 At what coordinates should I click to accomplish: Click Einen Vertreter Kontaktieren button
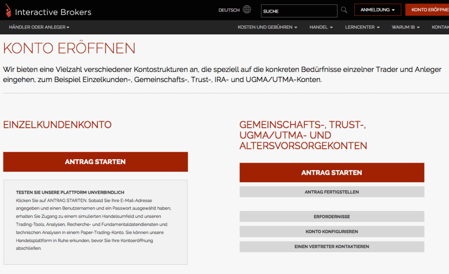[x=332, y=246]
